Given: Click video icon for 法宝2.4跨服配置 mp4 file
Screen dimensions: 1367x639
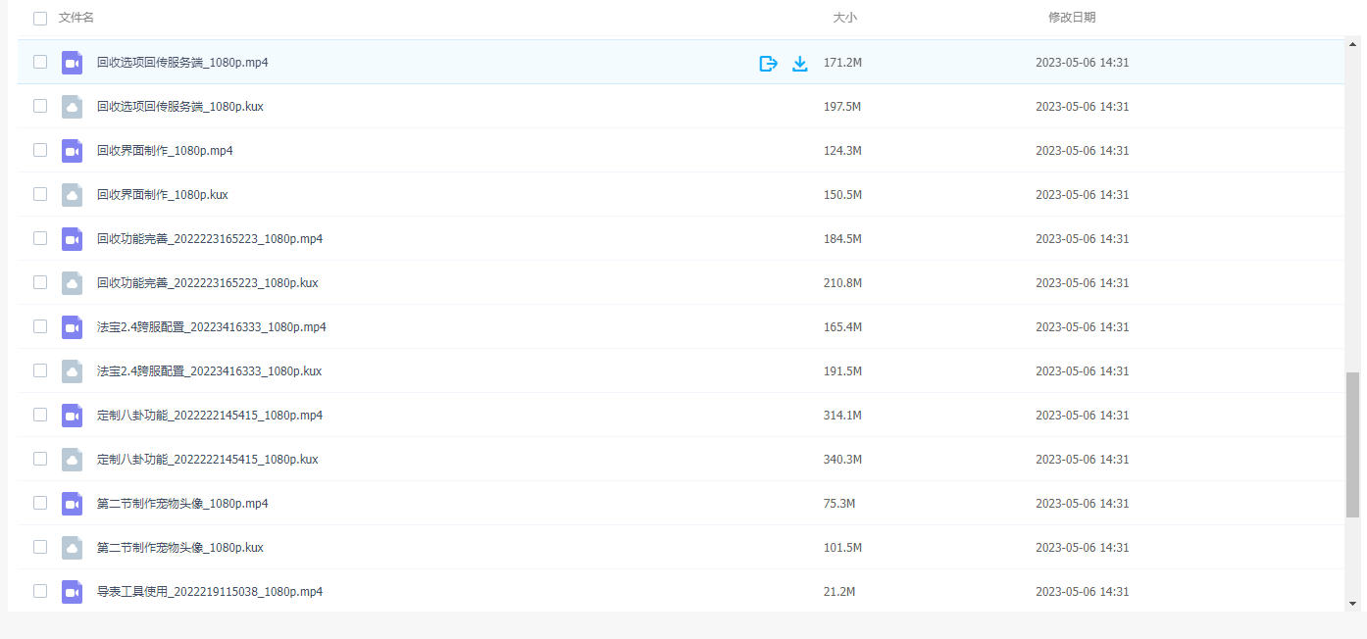Looking at the screenshot, I should pyautogui.click(x=72, y=327).
